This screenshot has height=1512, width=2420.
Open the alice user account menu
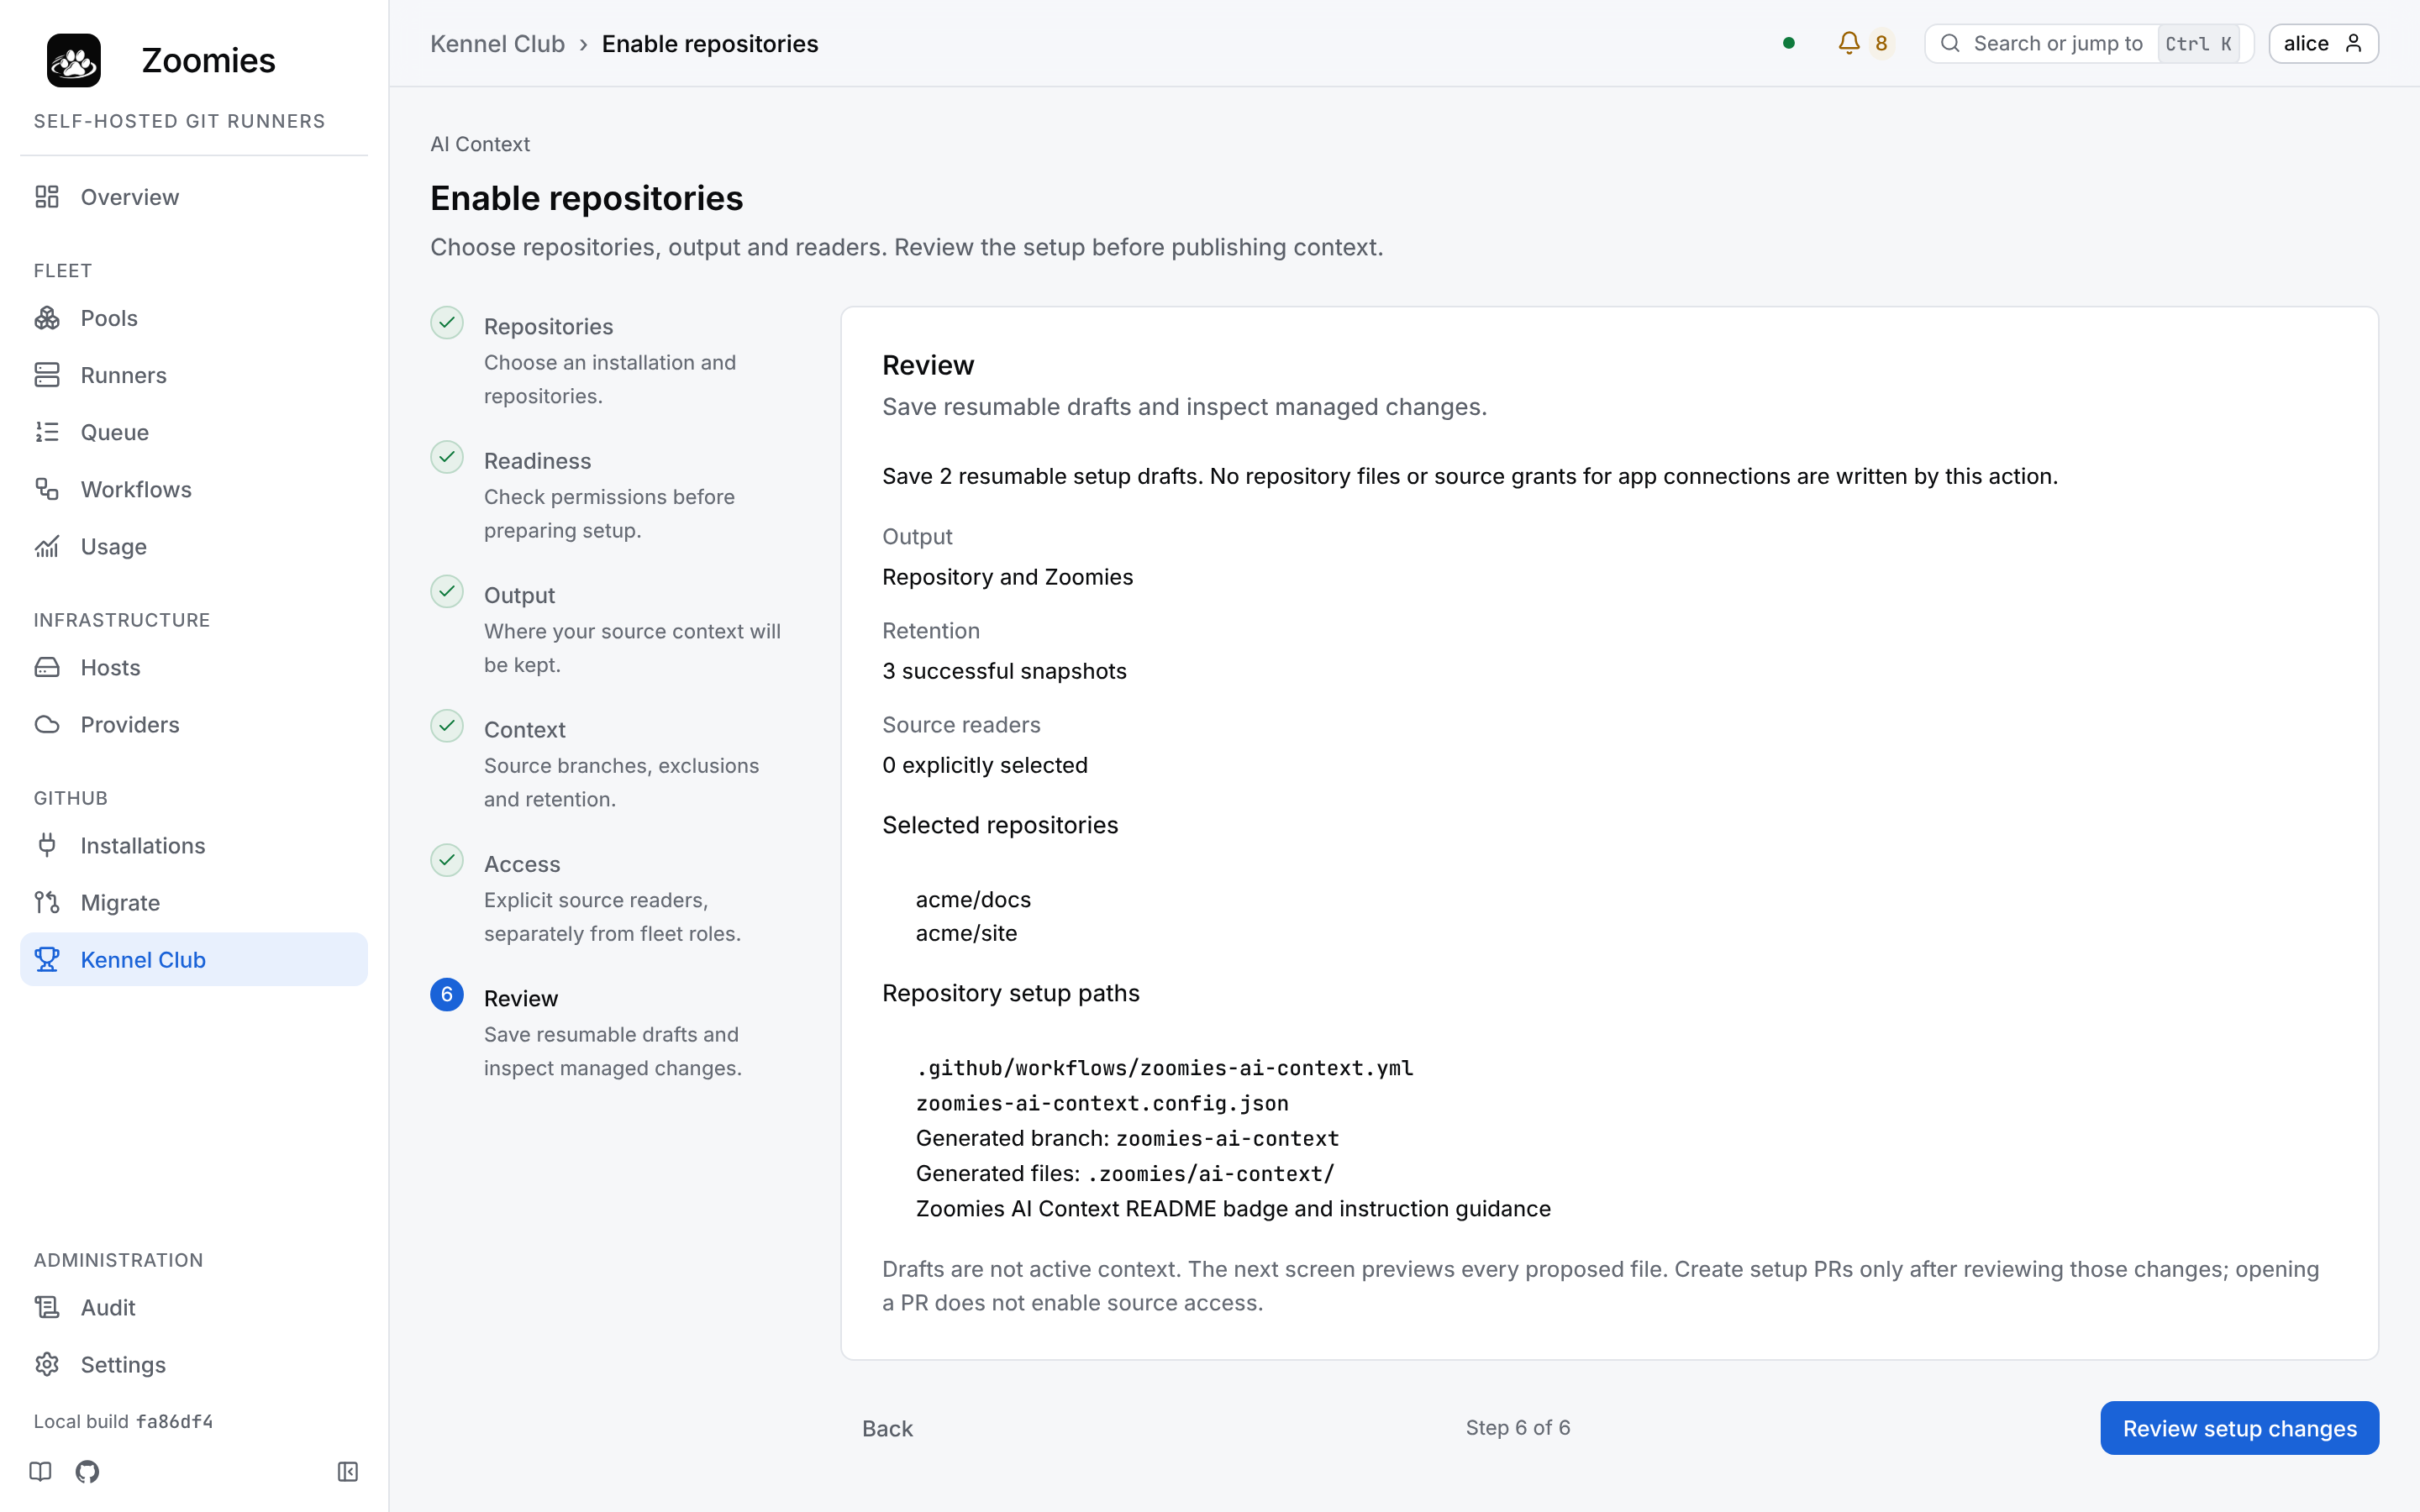point(2323,43)
